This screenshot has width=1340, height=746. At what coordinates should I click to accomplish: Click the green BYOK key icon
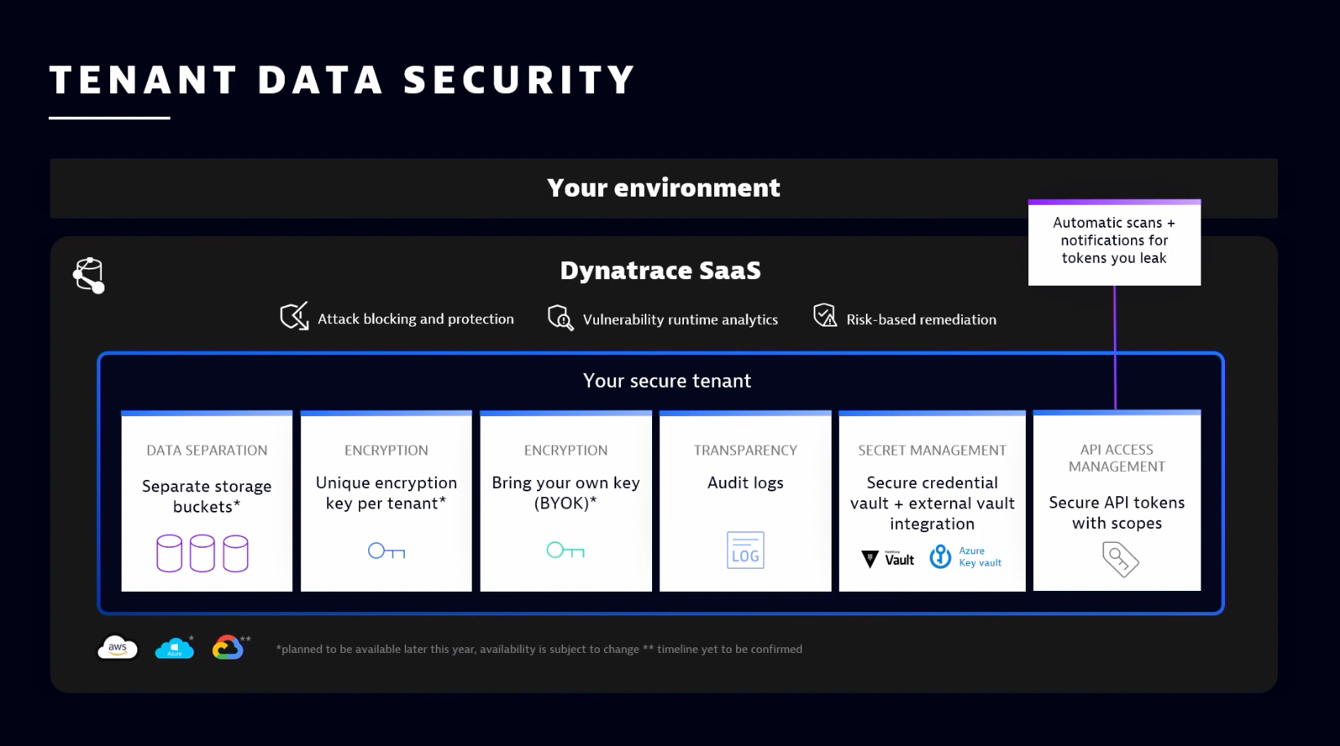565,551
